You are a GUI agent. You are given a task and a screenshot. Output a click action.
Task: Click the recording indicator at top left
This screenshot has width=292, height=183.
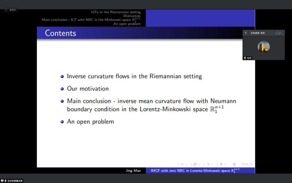click(x=11, y=10)
